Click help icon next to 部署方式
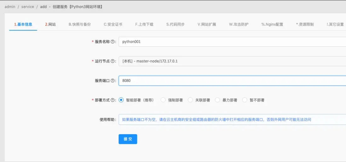The width and height of the screenshot is (346, 162). tap(113, 100)
